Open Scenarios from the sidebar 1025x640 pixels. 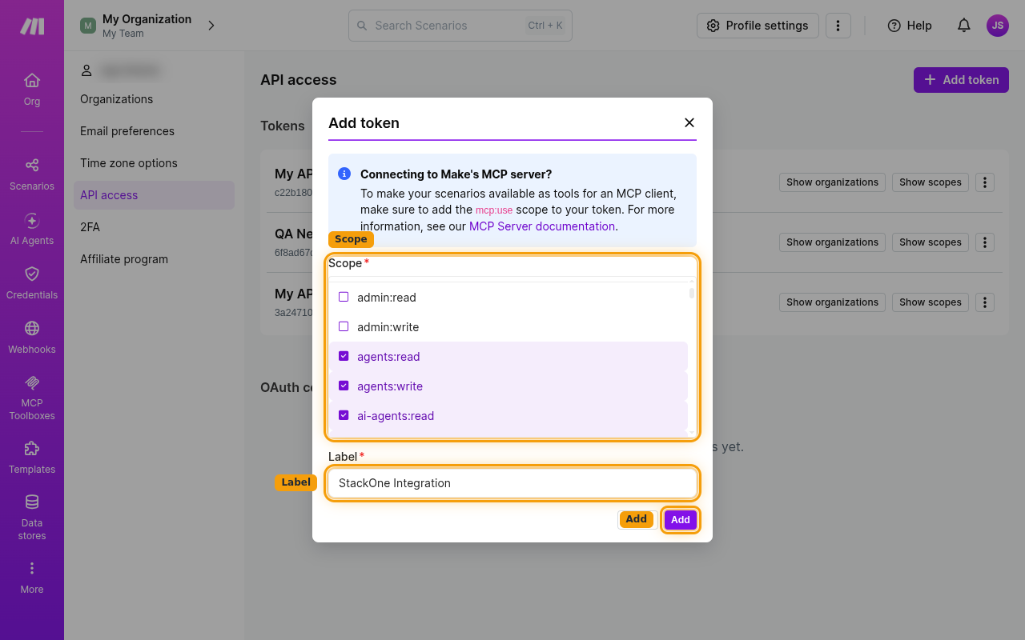click(x=32, y=174)
